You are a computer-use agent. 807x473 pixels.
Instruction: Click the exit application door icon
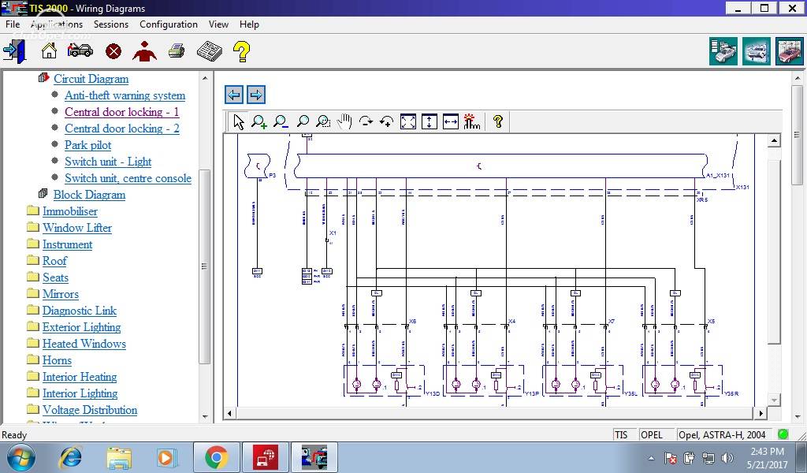[15, 51]
